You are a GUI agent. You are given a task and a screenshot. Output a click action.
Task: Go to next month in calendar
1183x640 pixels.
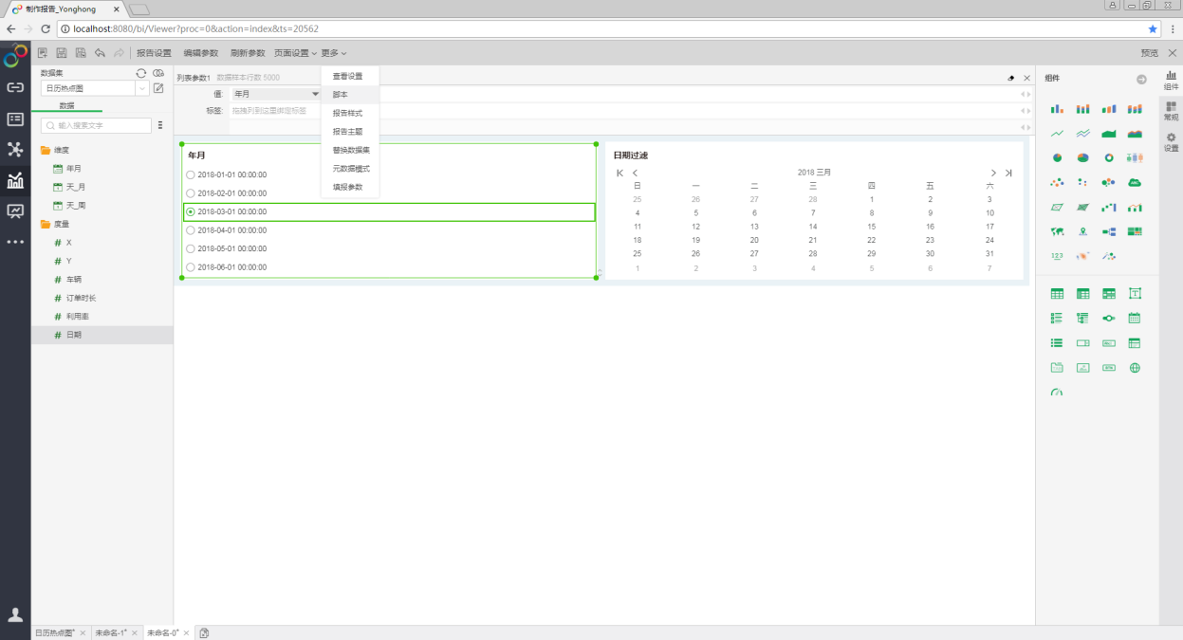(x=993, y=173)
